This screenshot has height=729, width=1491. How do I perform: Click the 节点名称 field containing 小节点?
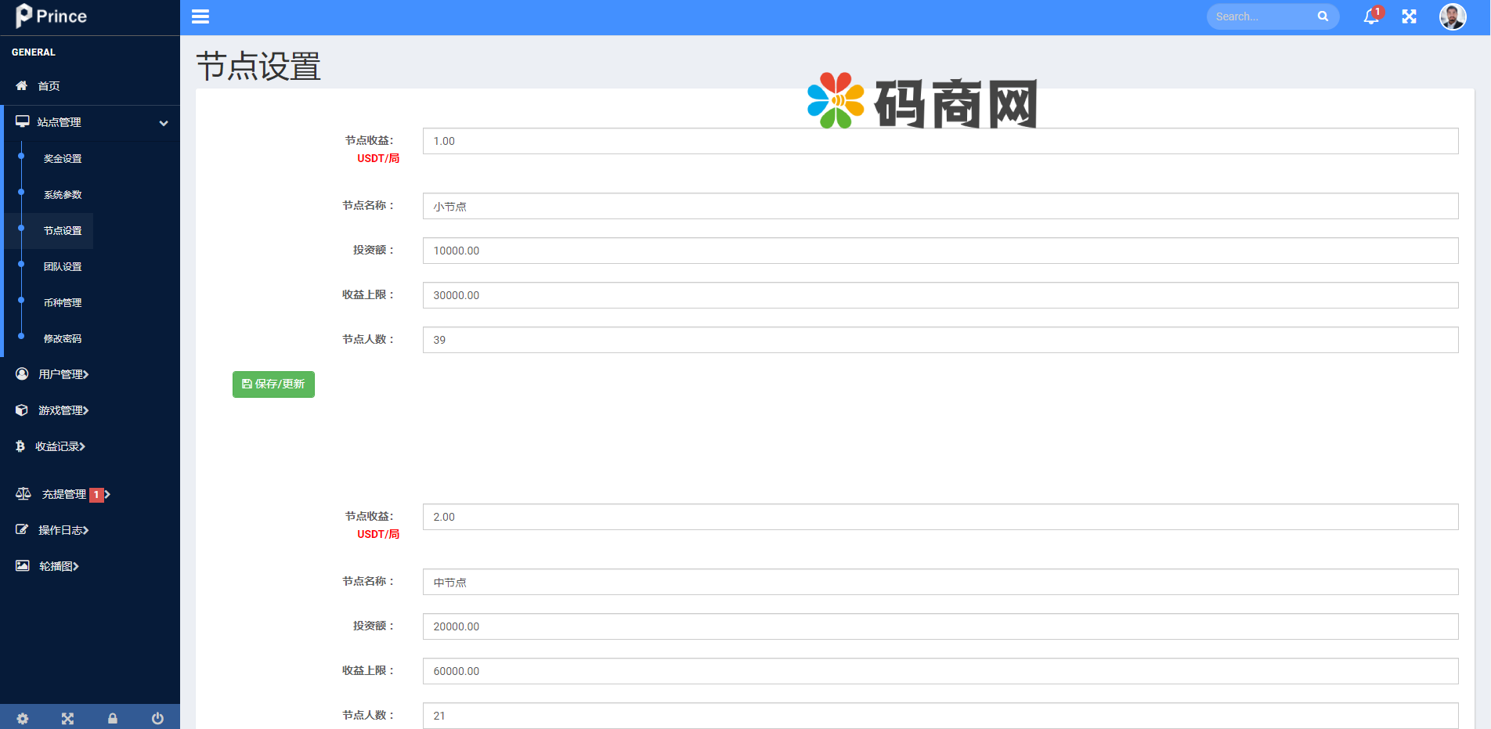click(x=940, y=207)
